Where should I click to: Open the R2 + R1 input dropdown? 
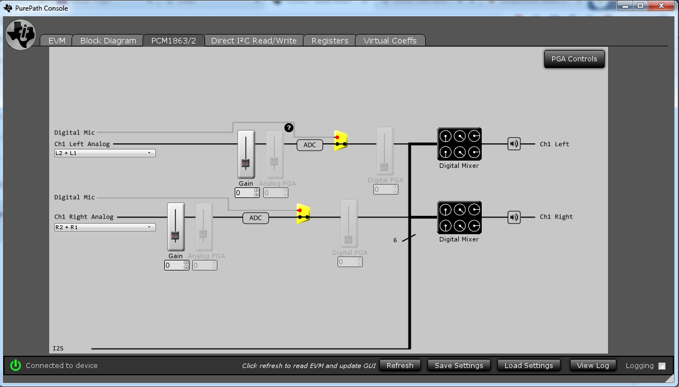click(x=105, y=227)
